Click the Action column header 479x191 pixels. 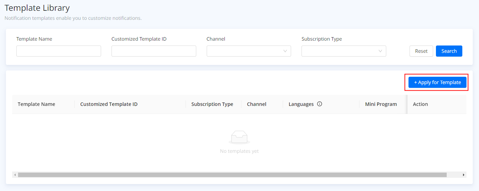tap(420, 104)
